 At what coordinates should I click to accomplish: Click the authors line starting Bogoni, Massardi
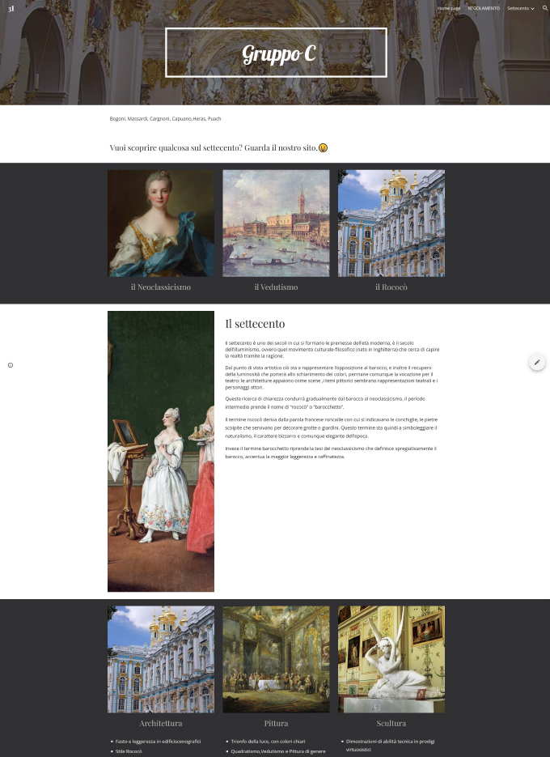(x=165, y=119)
